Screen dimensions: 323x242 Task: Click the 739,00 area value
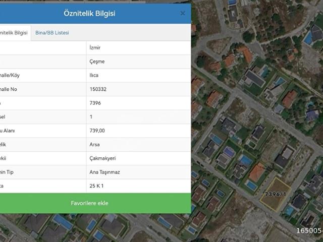97,131
